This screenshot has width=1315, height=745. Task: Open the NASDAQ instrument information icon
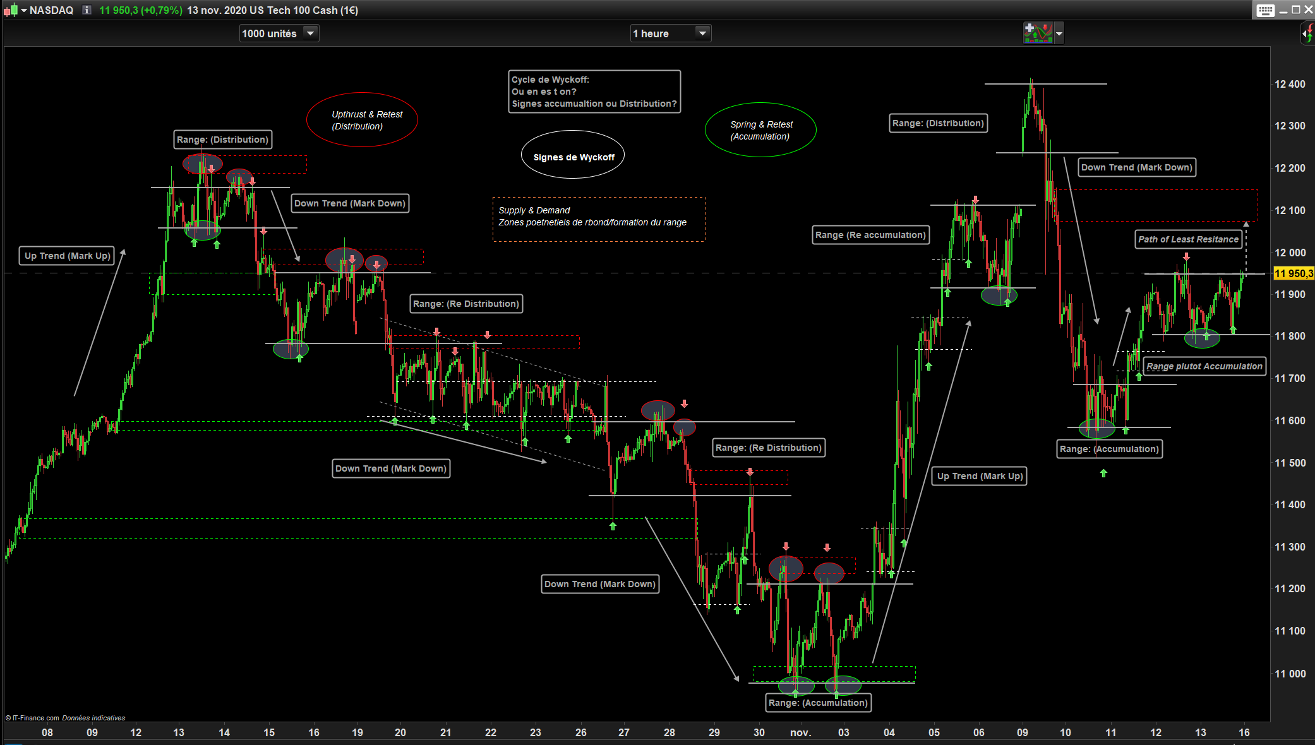(x=87, y=10)
